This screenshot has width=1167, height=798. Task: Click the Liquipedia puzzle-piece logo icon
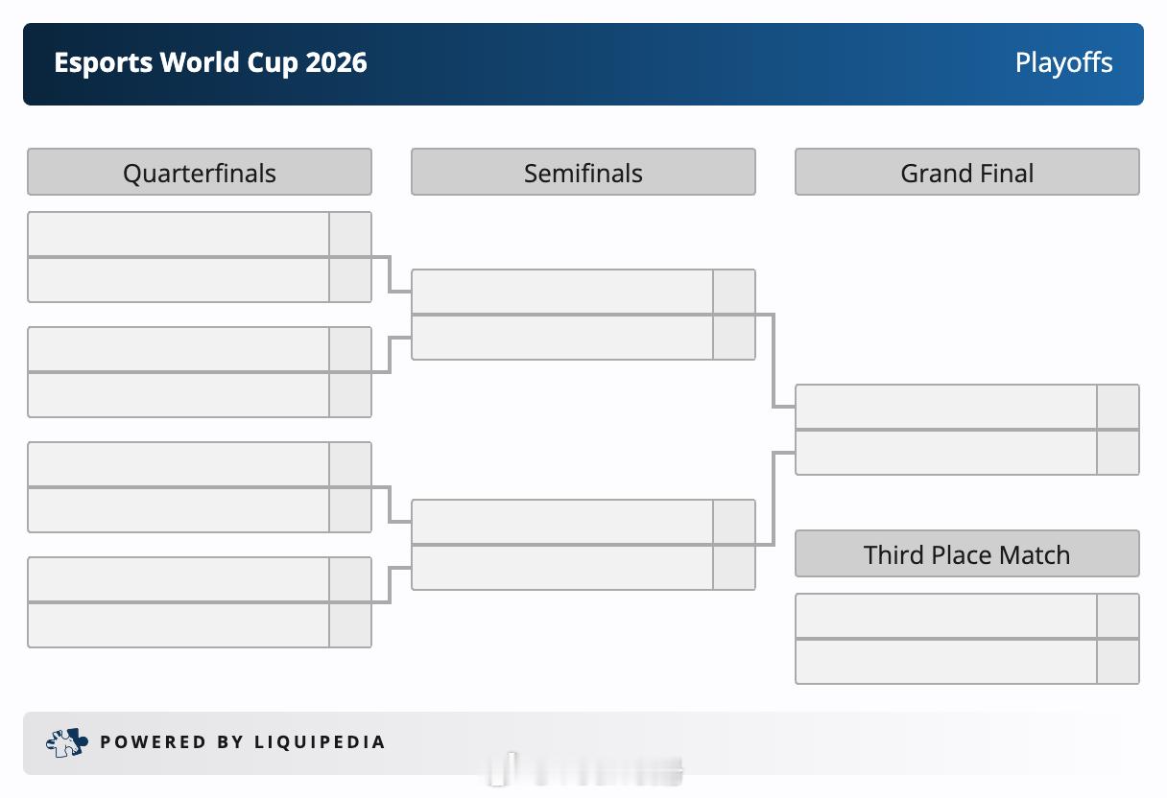point(67,742)
